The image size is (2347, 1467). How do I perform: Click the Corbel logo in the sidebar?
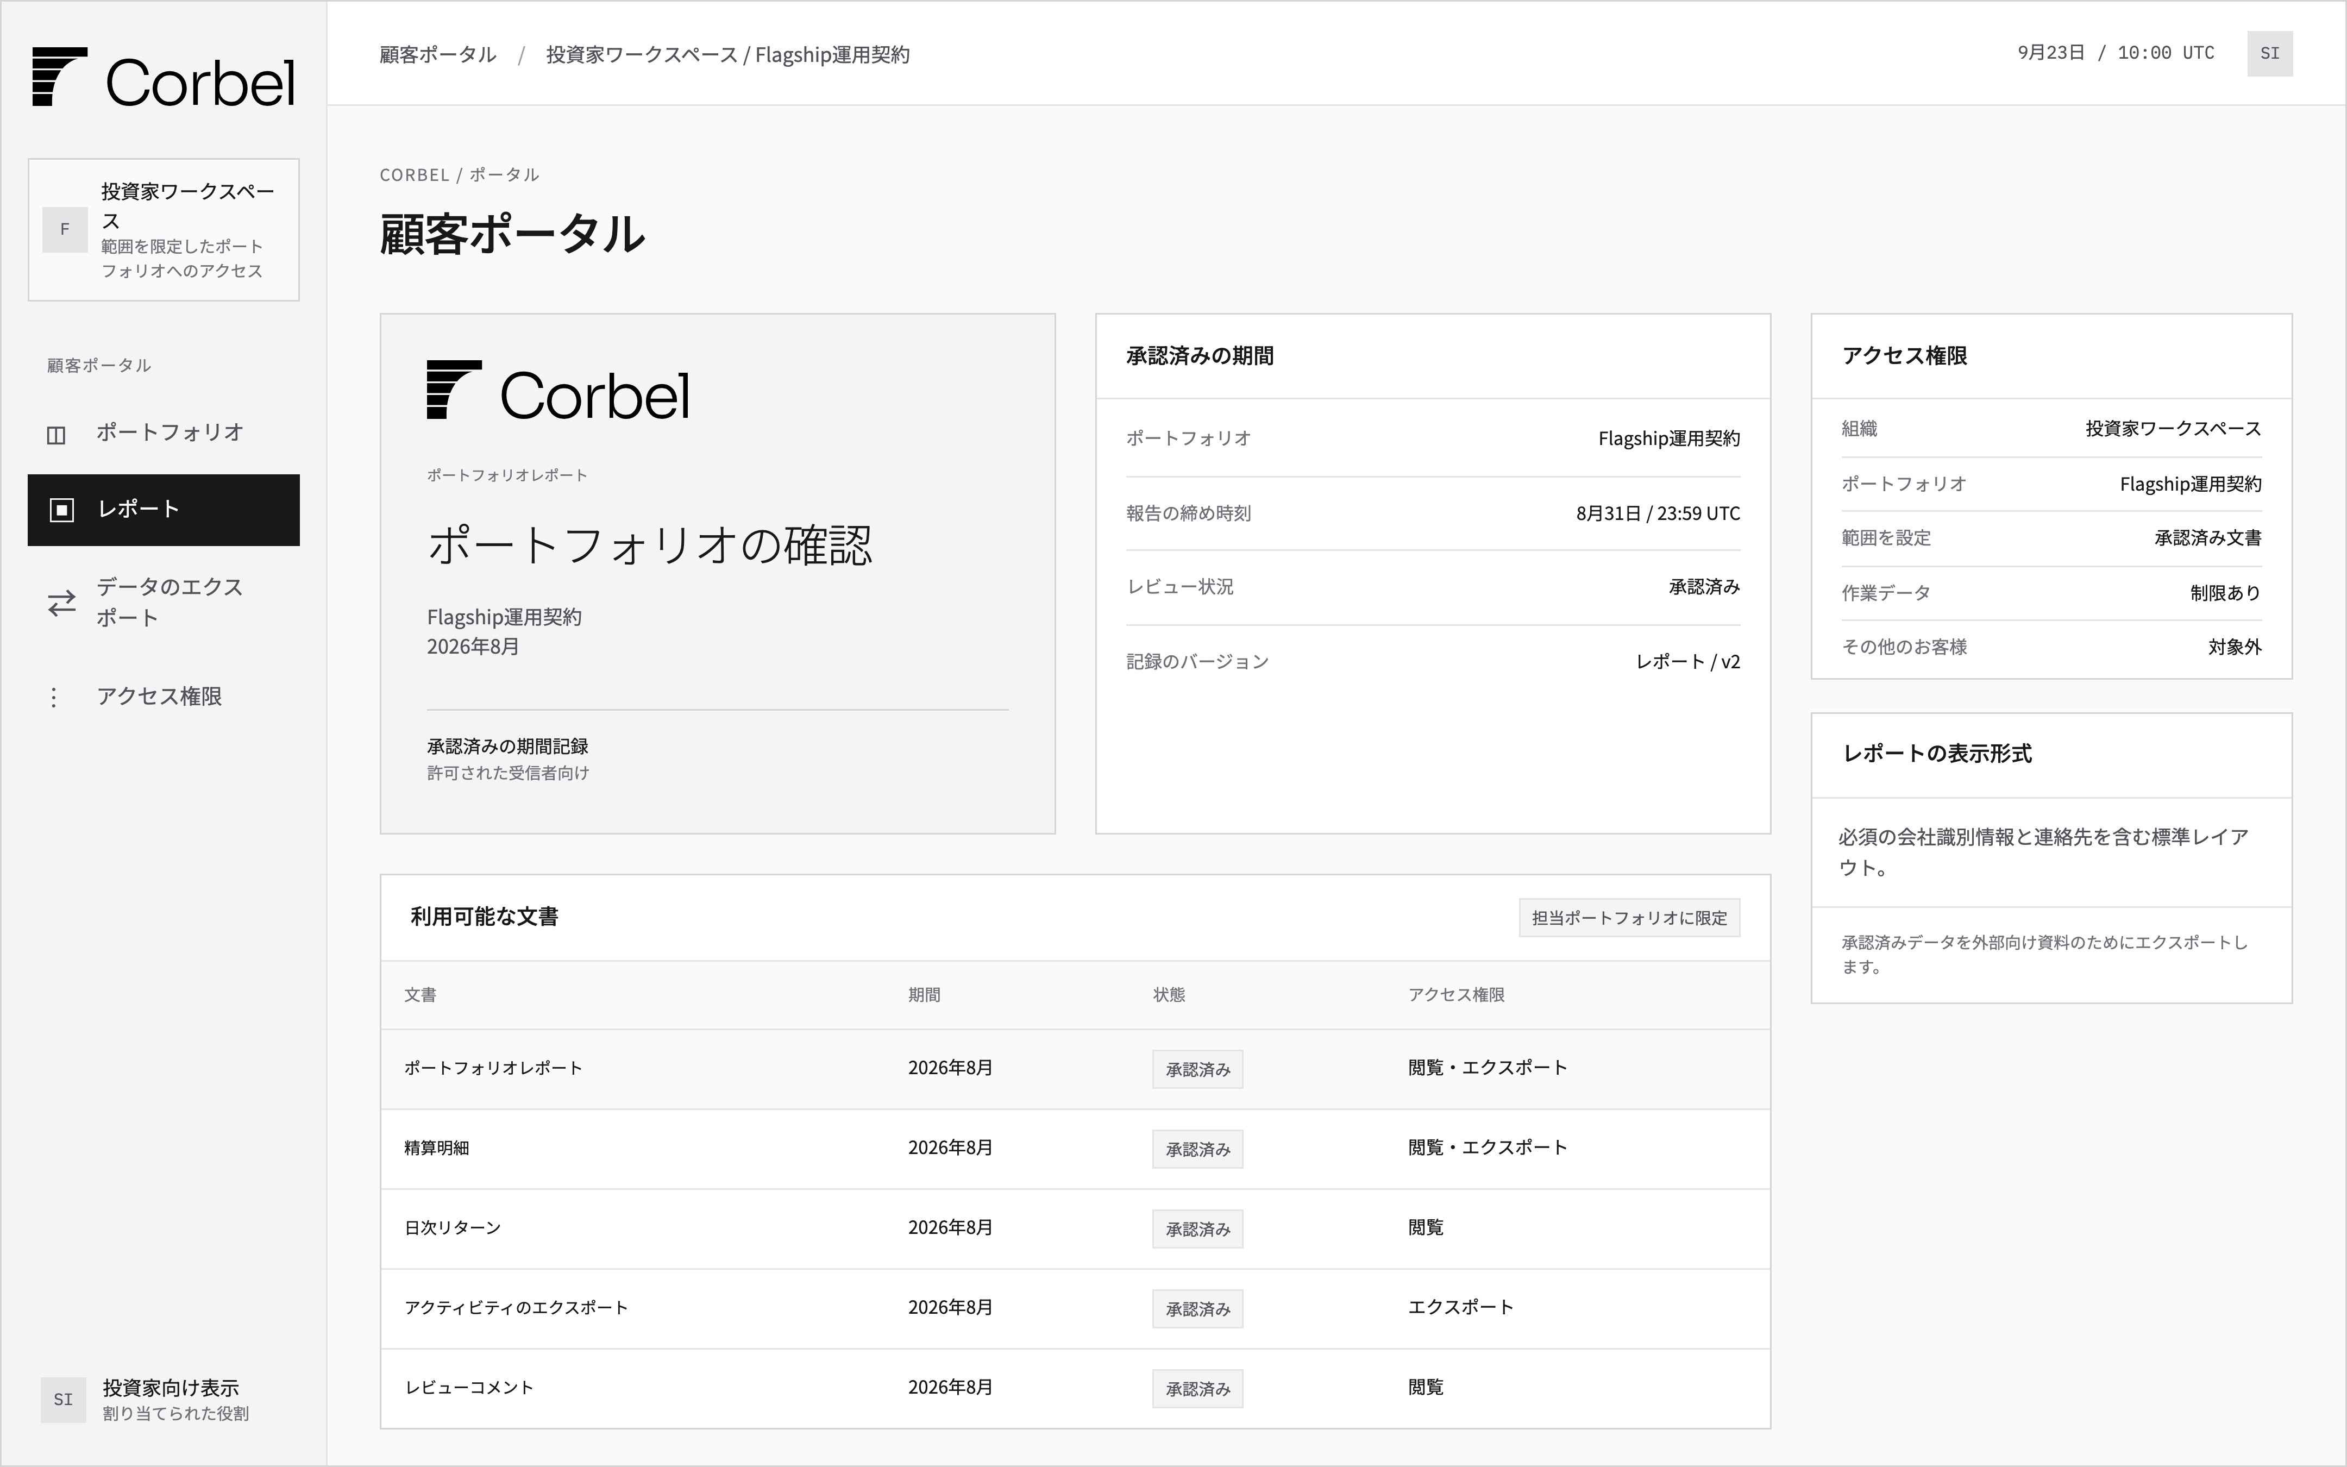point(163,78)
